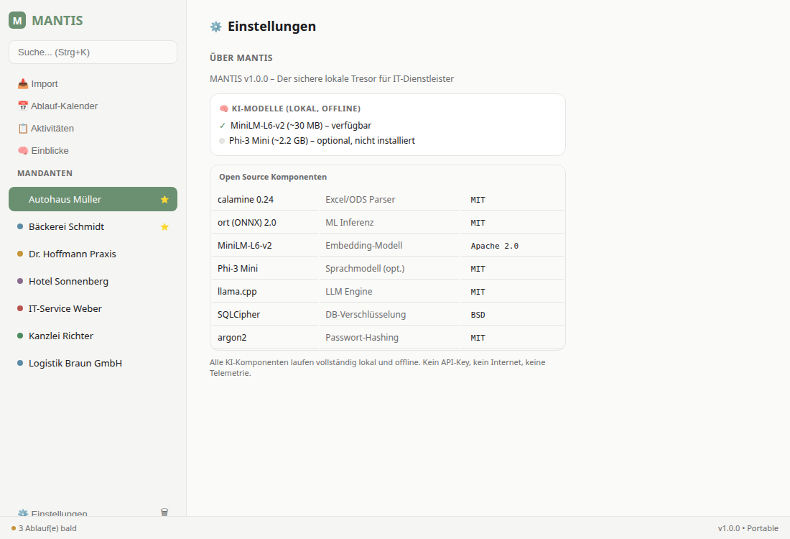Click the Einstellungen gear icon in sidebar
The width and height of the screenshot is (790, 539).
coord(23,513)
